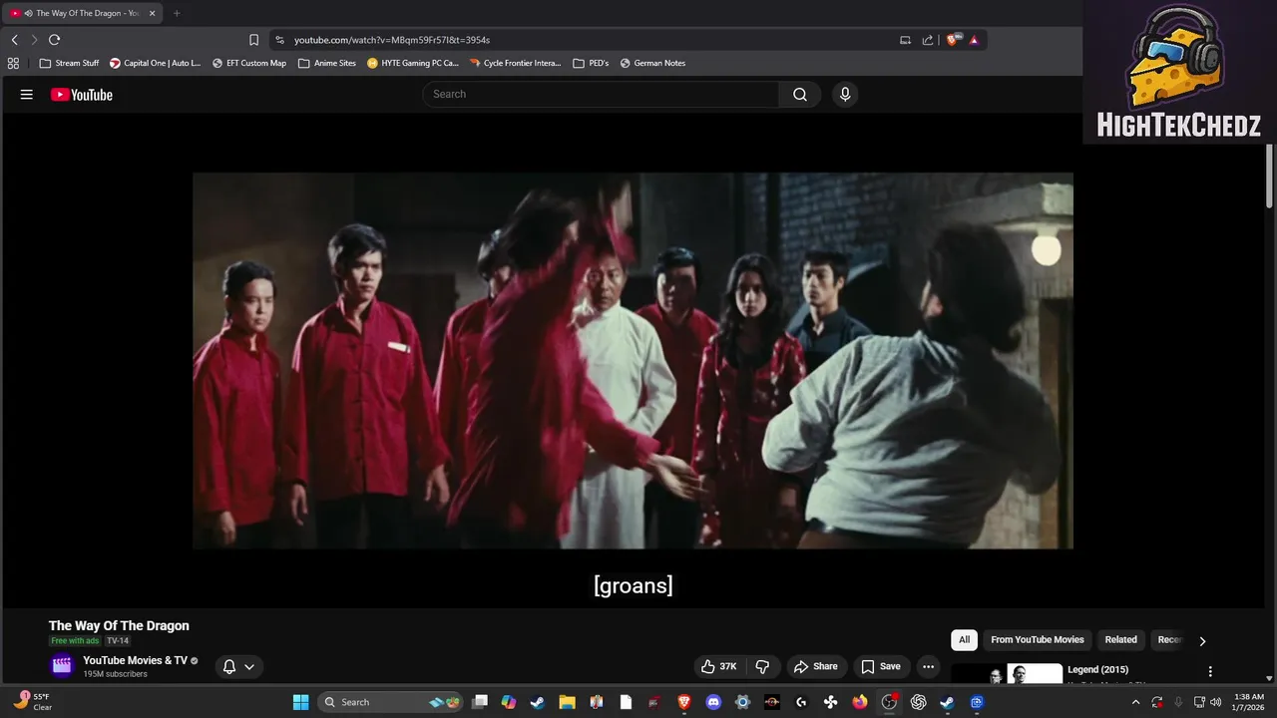Show more filter chips with right arrow
The height and width of the screenshot is (718, 1277).
click(1202, 641)
